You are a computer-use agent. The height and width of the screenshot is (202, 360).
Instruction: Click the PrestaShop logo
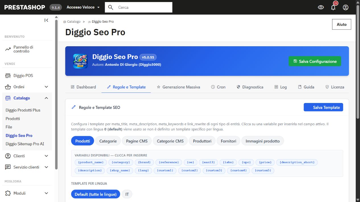point(25,7)
